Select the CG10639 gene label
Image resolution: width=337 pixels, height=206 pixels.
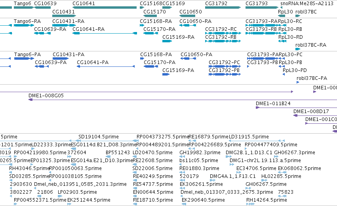pos(46,4)
